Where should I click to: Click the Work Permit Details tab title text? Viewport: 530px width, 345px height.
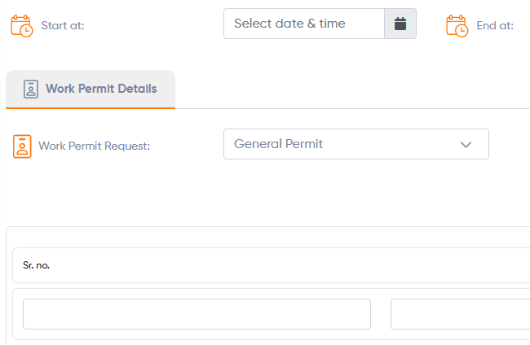(101, 89)
